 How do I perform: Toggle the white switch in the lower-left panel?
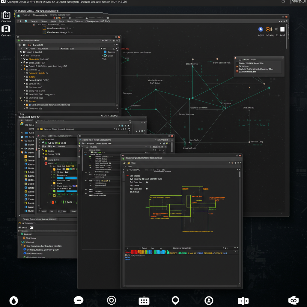pyautogui.click(x=31, y=228)
